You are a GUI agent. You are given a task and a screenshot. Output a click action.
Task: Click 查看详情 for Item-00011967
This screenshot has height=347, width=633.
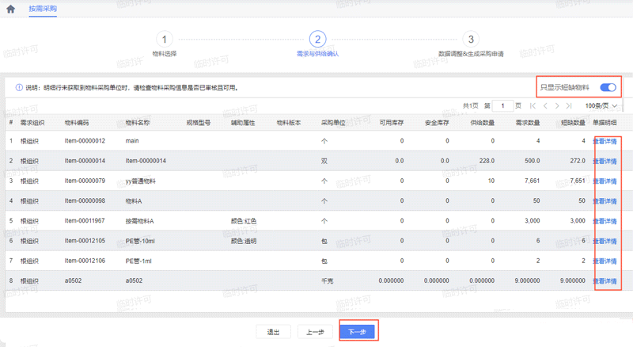(x=605, y=221)
